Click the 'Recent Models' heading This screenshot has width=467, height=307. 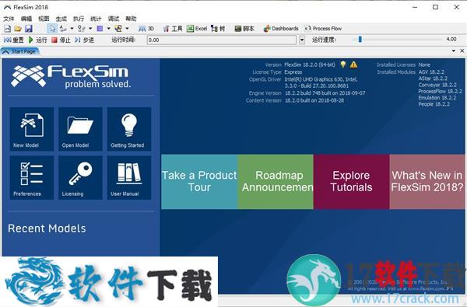47,229
